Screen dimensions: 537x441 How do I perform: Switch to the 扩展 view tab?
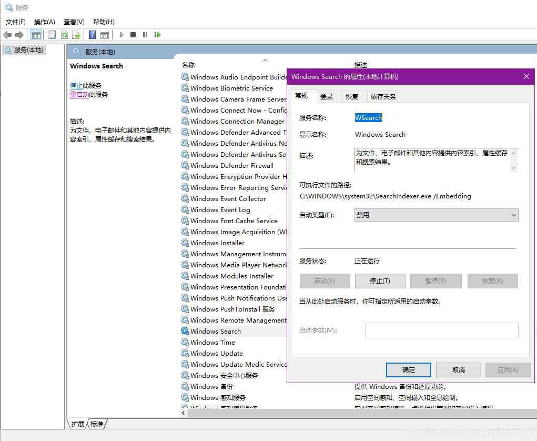pyautogui.click(x=78, y=424)
